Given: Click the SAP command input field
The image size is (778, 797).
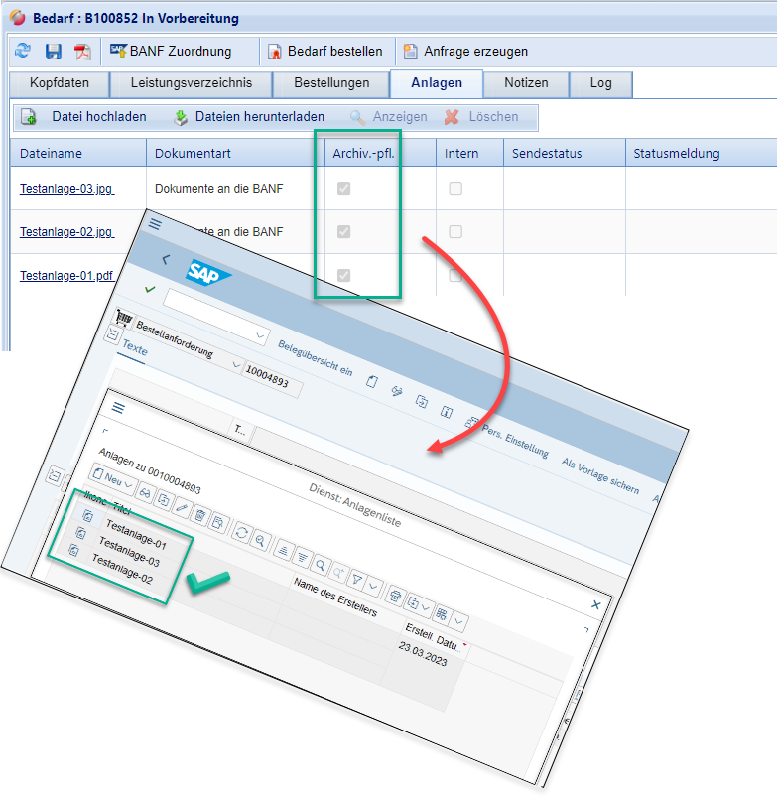Looking at the screenshot, I should 215,310.
